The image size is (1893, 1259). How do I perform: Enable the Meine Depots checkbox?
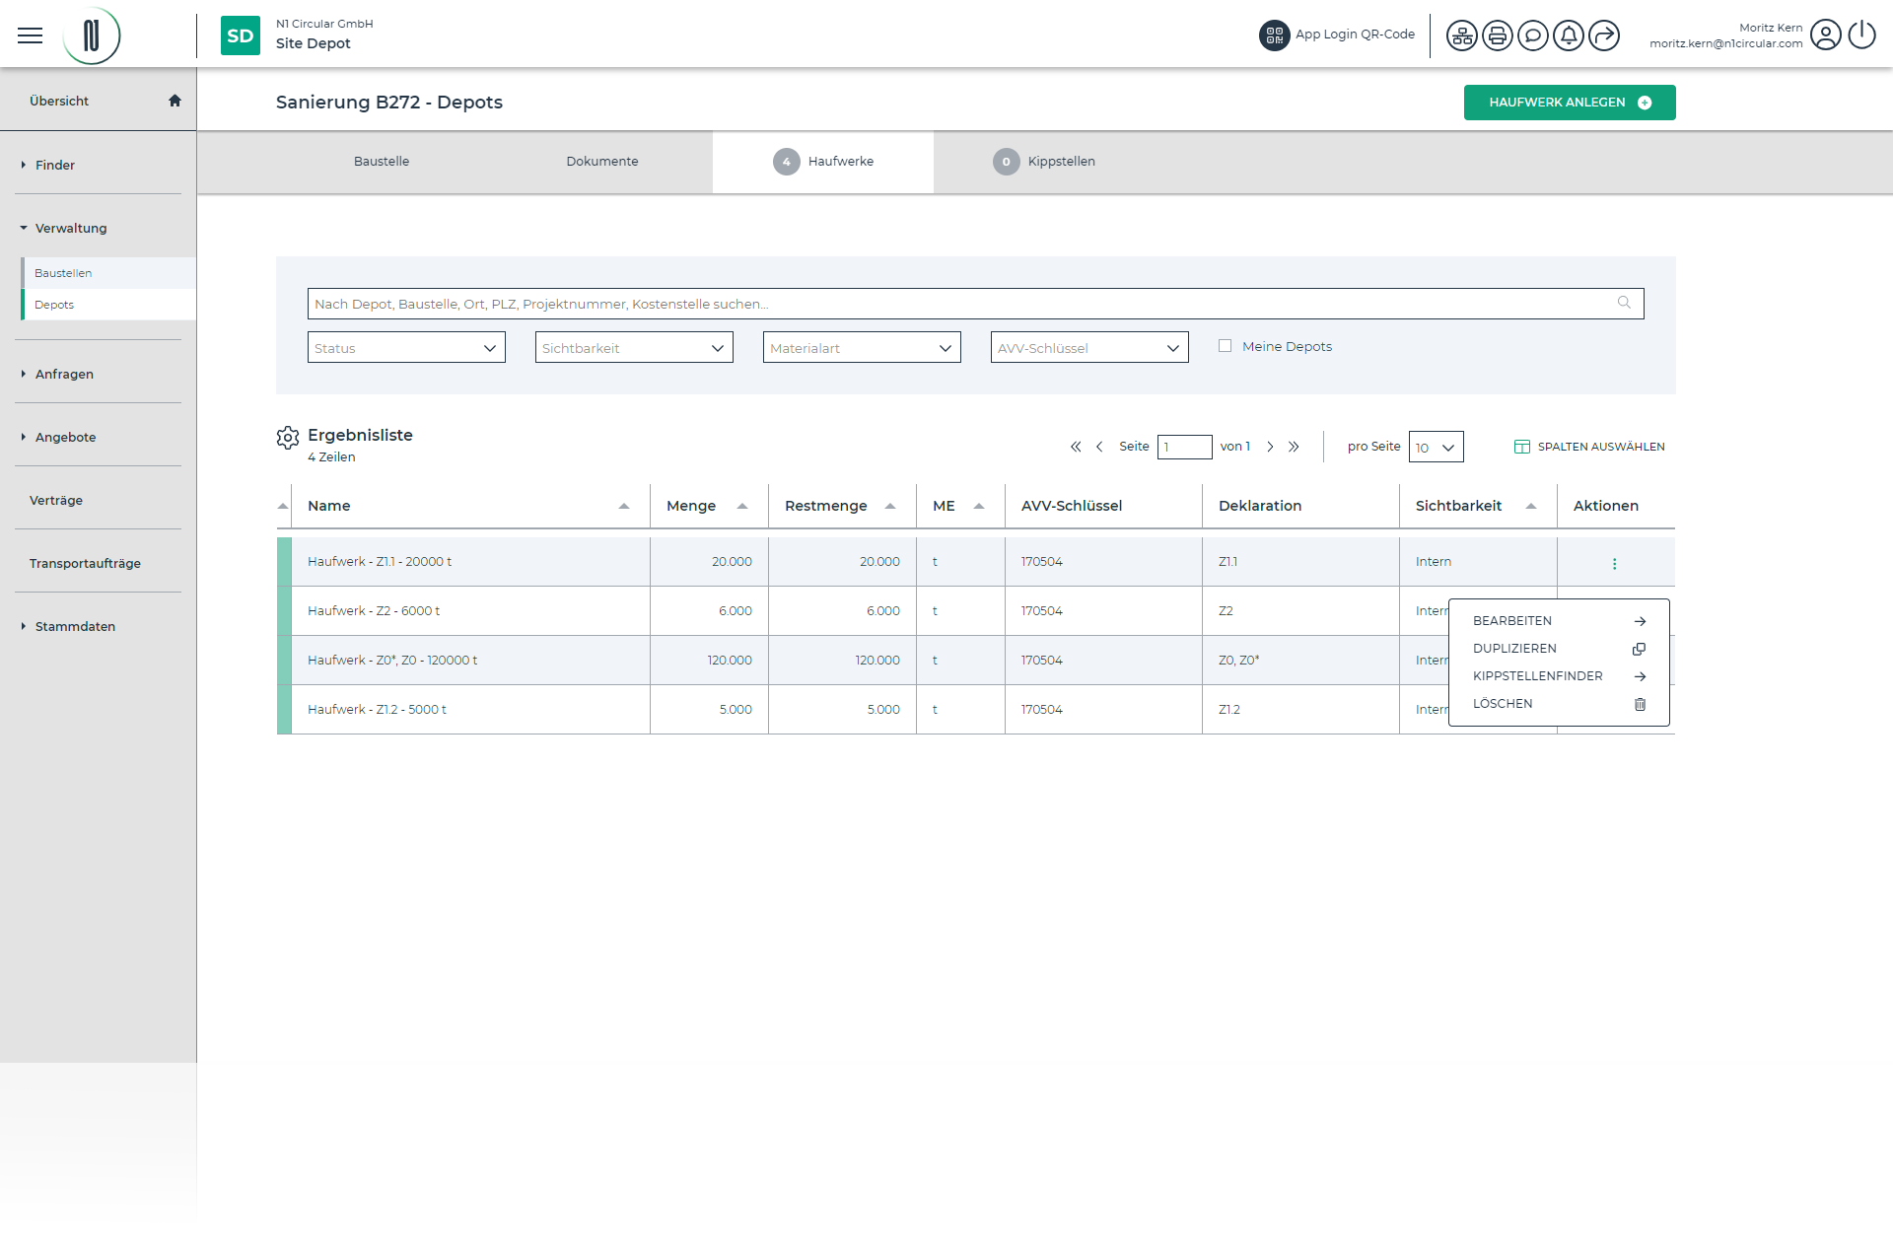(1225, 346)
